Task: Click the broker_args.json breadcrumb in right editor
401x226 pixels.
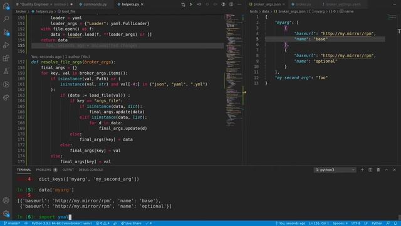Action: [291, 11]
